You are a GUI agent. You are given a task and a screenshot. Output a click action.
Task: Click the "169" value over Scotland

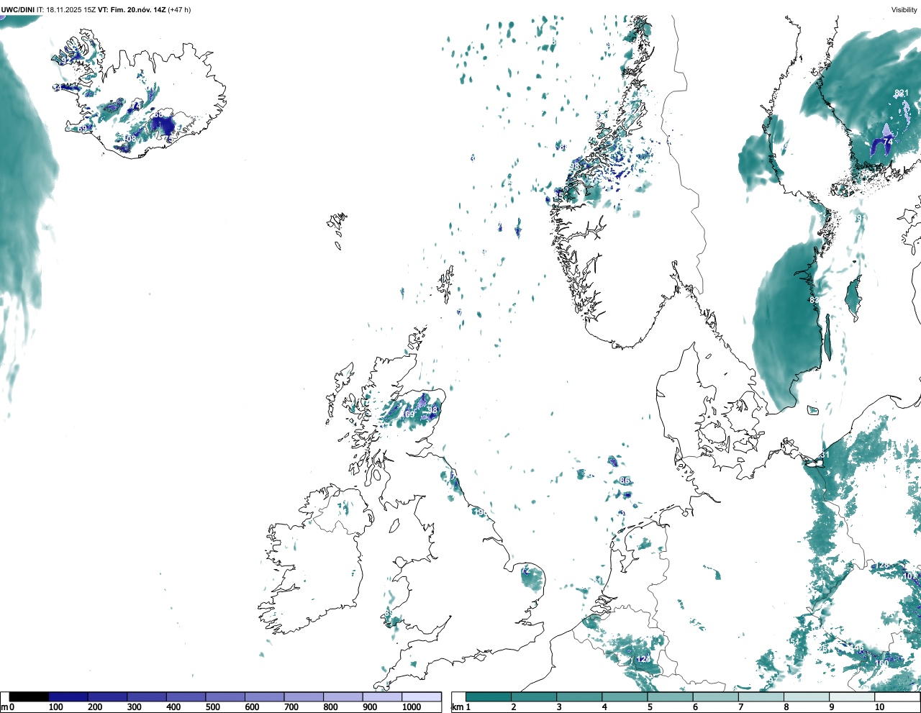[408, 414]
